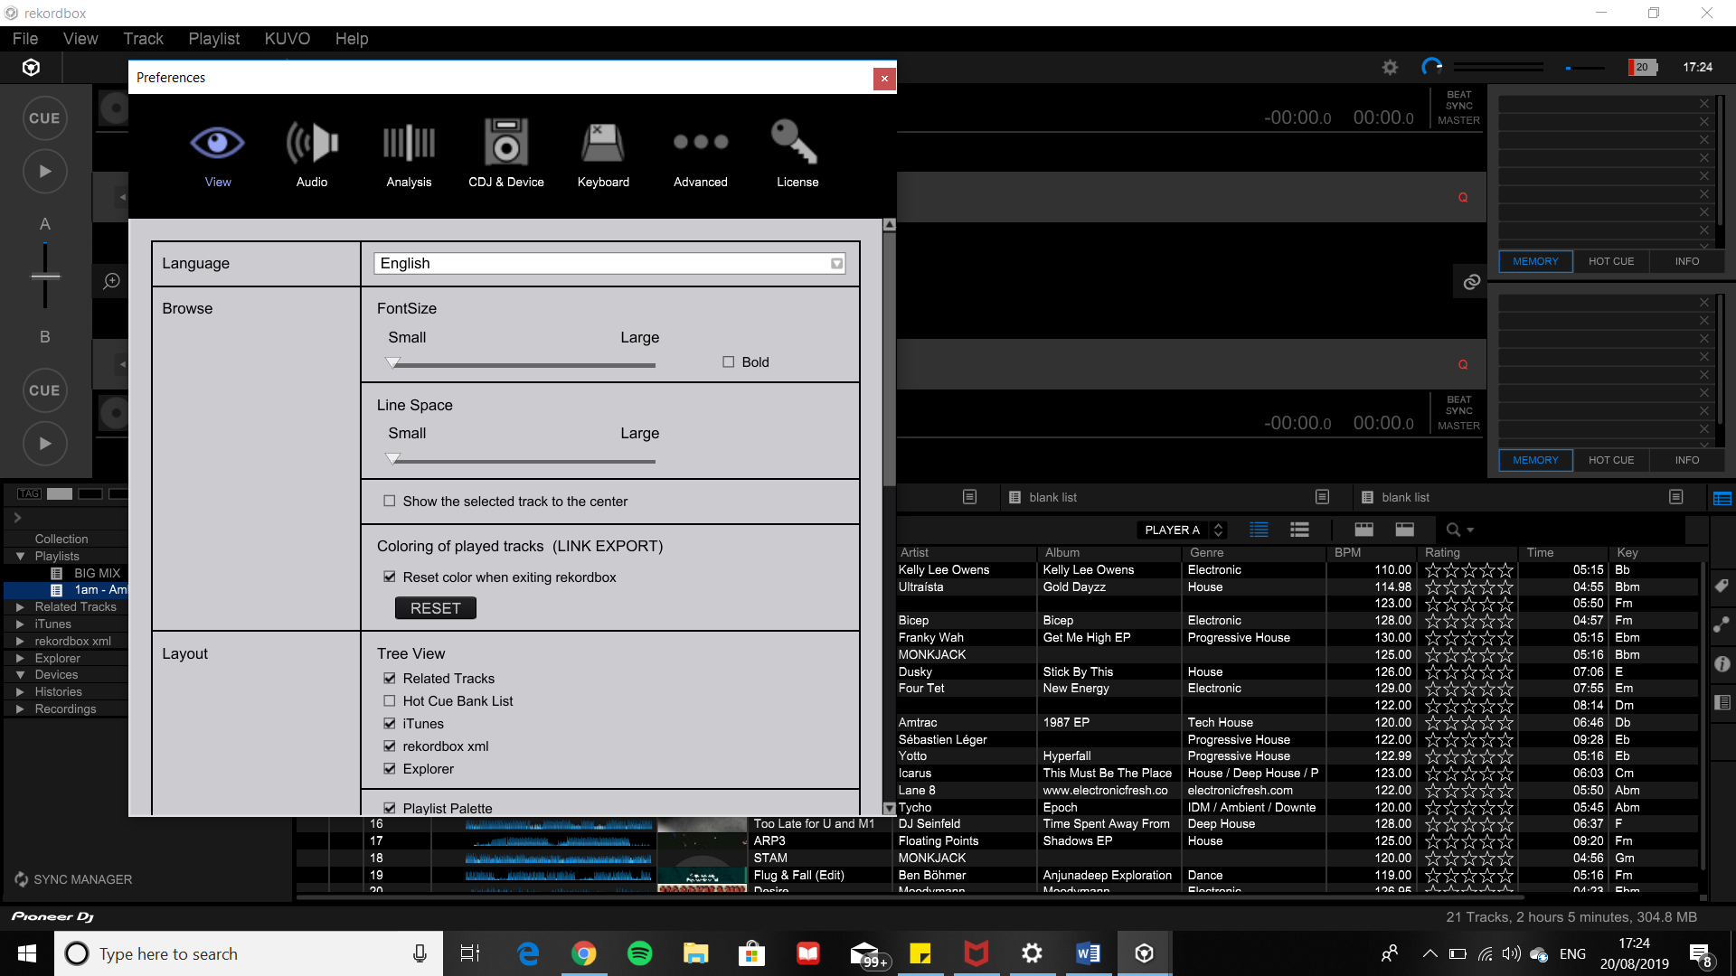1736x976 pixels.
Task: Open the File menu
Action: 25,39
